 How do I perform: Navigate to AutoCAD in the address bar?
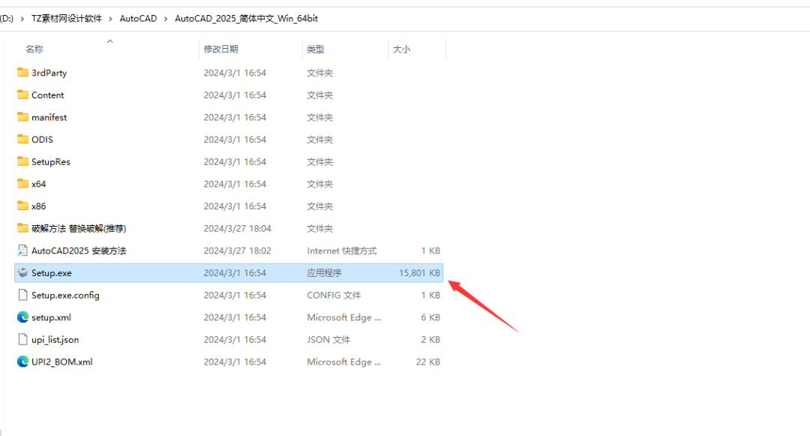(x=139, y=19)
